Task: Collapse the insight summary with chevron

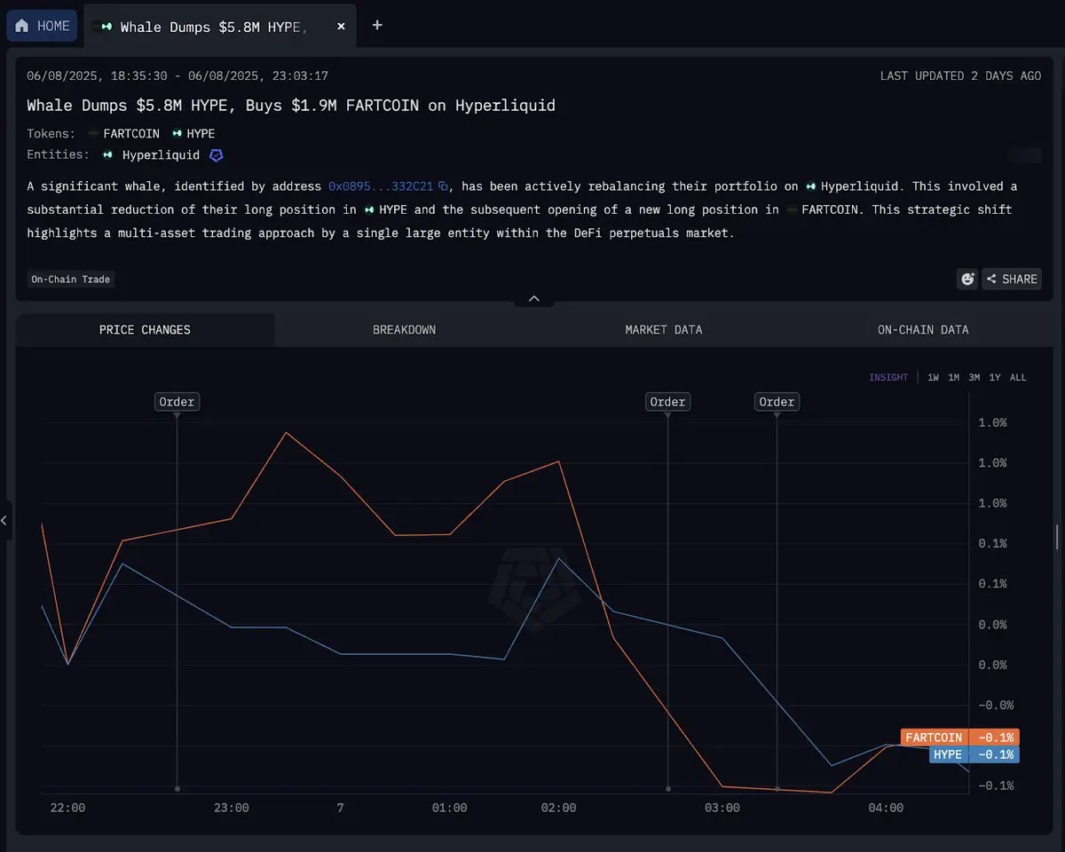Action: pos(534,299)
